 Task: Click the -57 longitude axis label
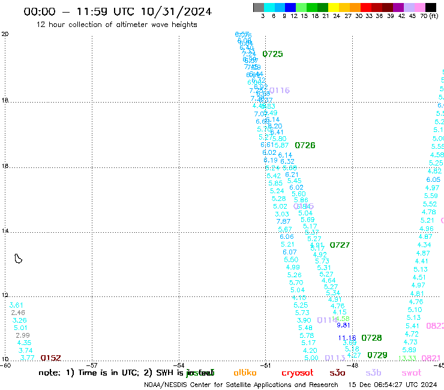pyautogui.click(x=92, y=365)
